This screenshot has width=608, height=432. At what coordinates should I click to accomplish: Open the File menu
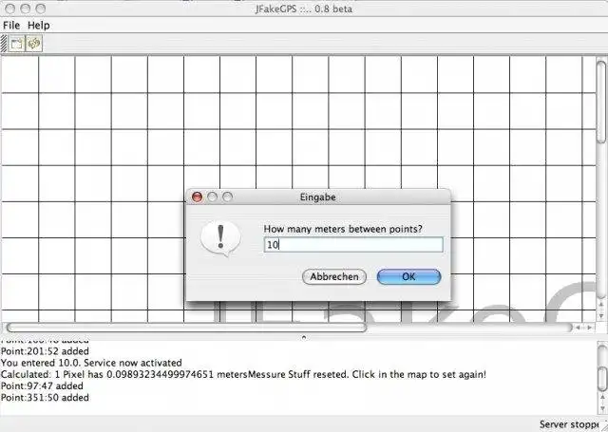point(11,26)
